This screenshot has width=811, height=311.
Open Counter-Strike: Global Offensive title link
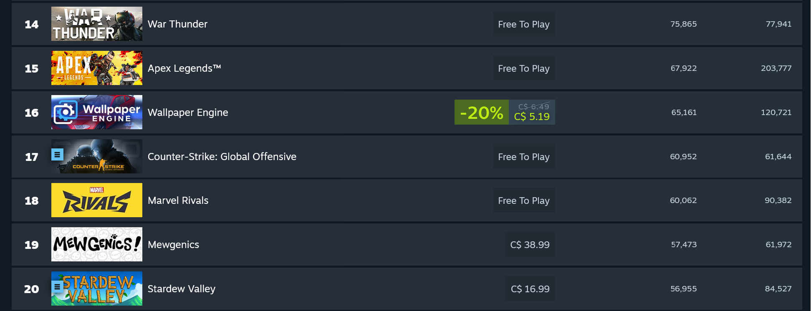tap(222, 157)
